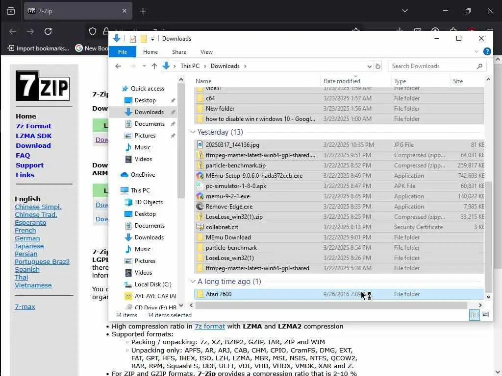
Task: Open recent locations dropdown arrow
Action: pos(144,66)
